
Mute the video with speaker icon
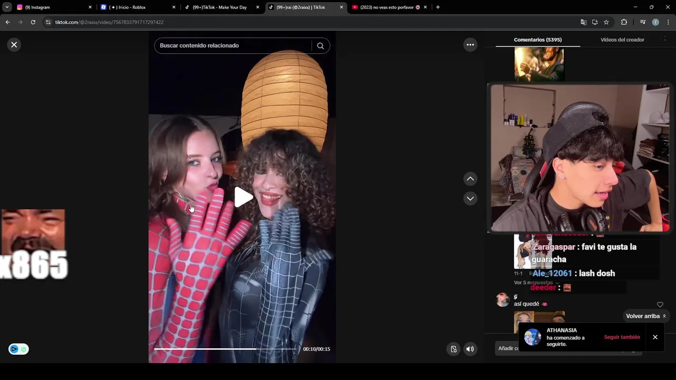coord(470,349)
